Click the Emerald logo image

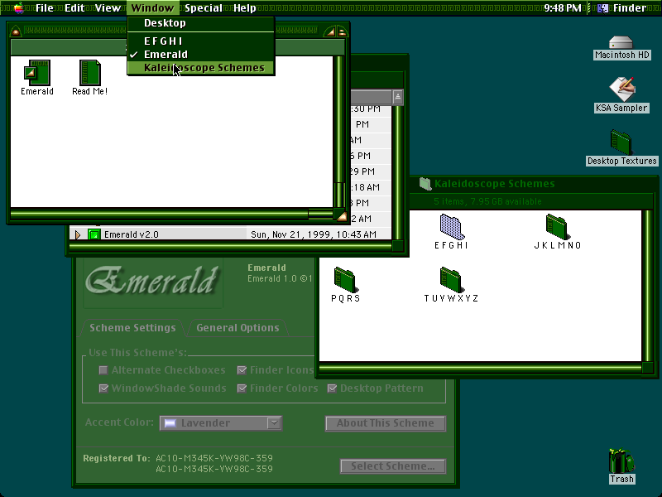[x=153, y=281]
